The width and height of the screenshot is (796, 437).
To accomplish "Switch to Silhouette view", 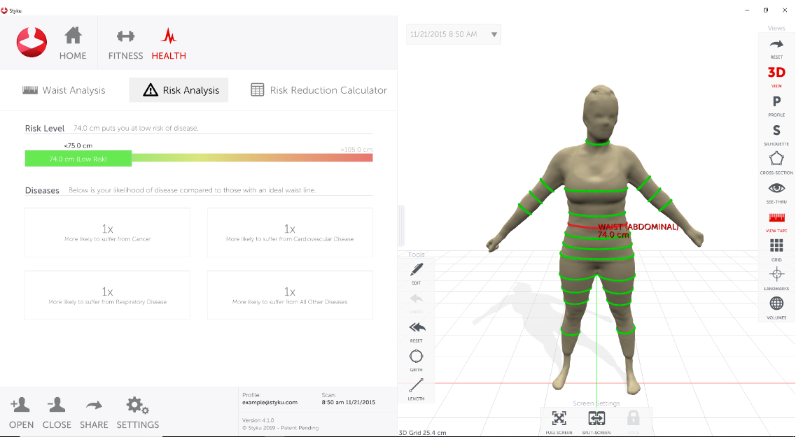I will [776, 131].
